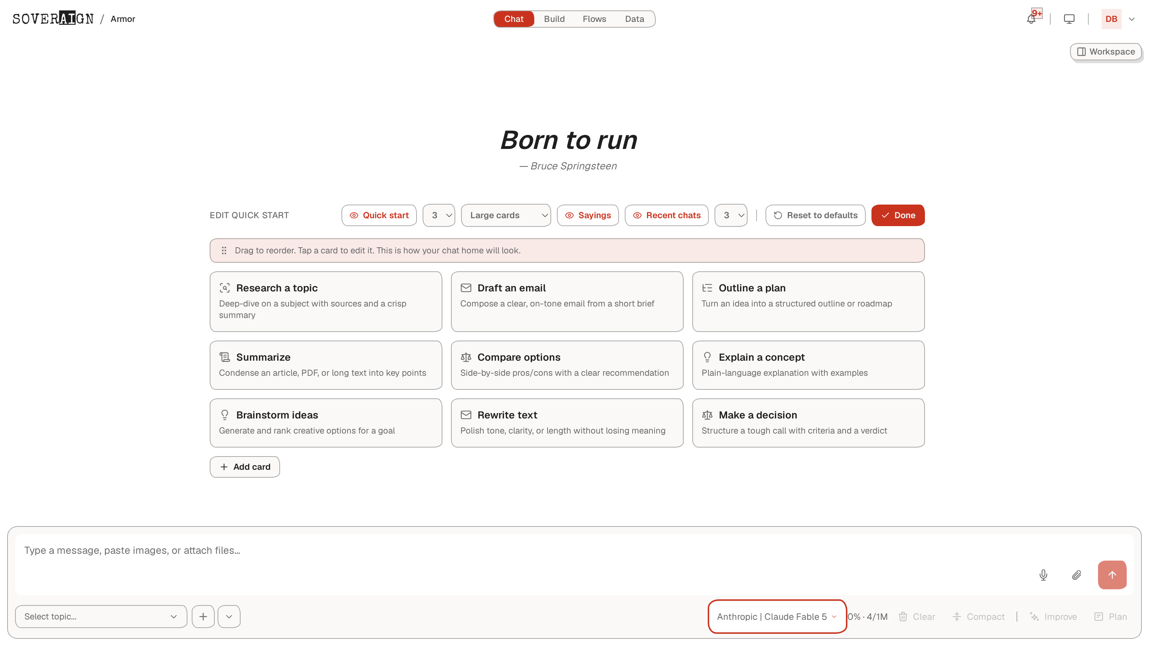Edit the Make a decision card title
Screen dimensions: 1149x646
click(x=758, y=415)
